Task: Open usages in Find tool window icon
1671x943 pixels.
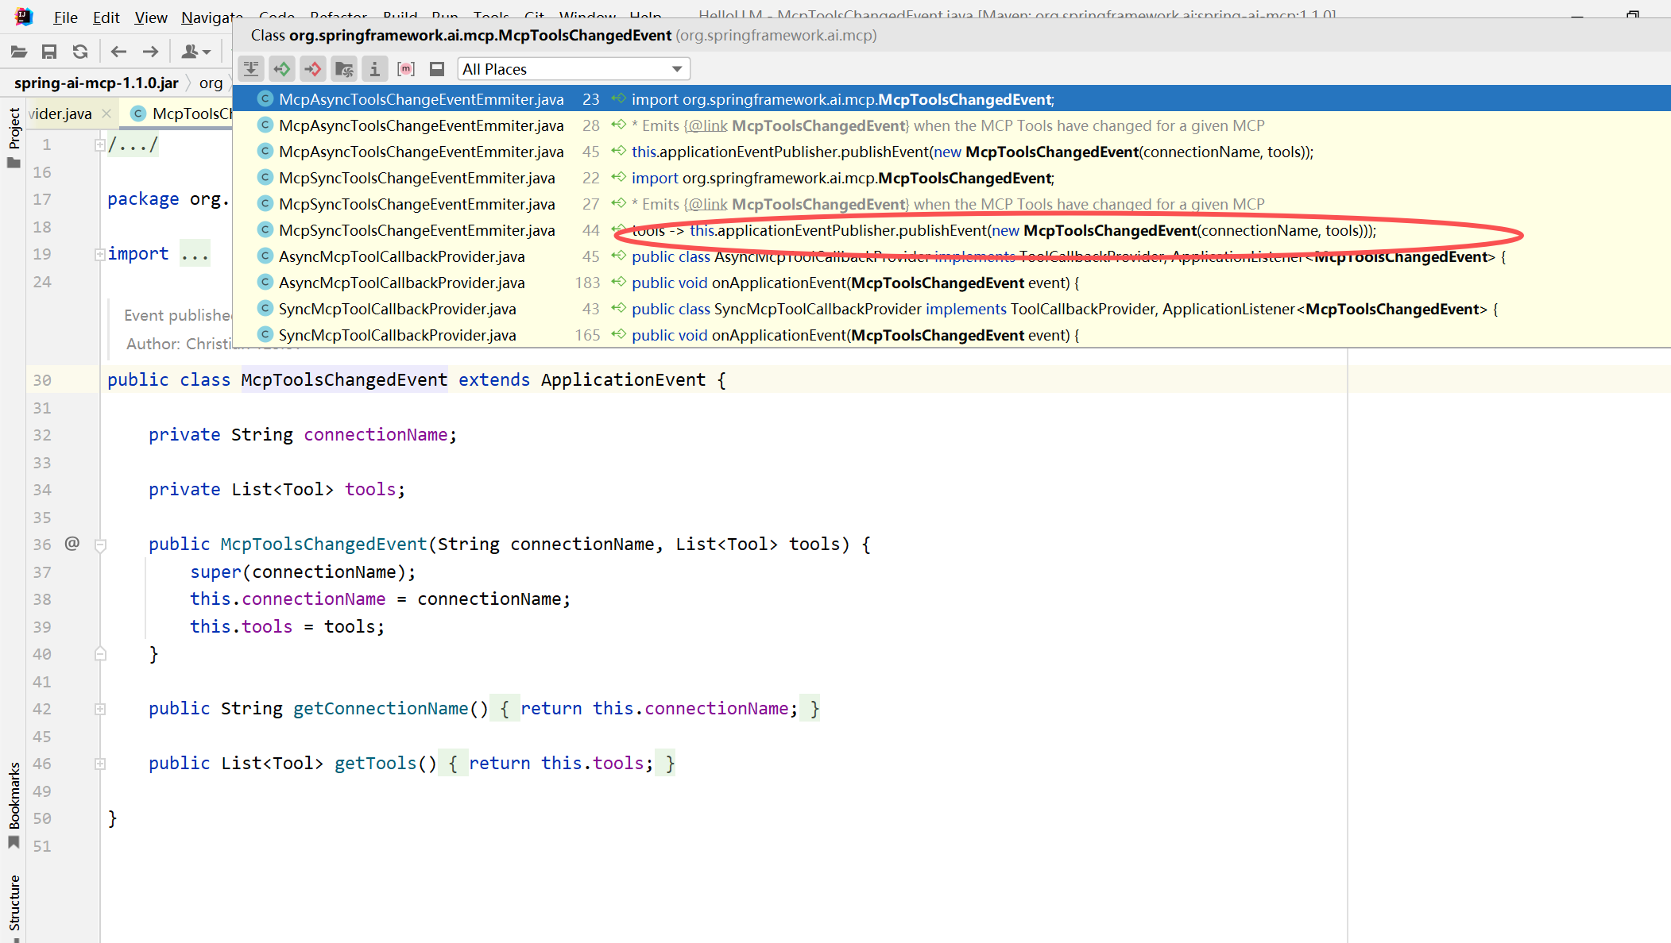Action: click(251, 69)
